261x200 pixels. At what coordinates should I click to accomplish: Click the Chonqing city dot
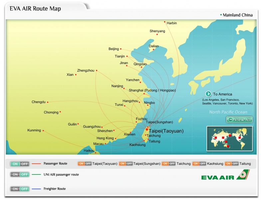pyautogui.click(x=60, y=112)
